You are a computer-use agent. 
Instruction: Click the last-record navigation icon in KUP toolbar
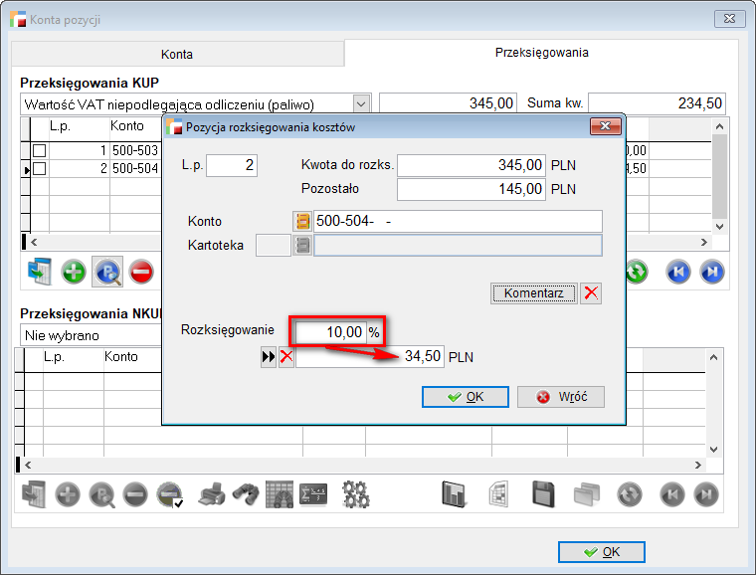coord(710,272)
